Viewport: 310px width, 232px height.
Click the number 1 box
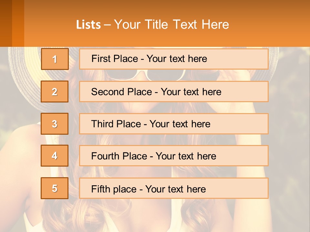tap(55, 59)
